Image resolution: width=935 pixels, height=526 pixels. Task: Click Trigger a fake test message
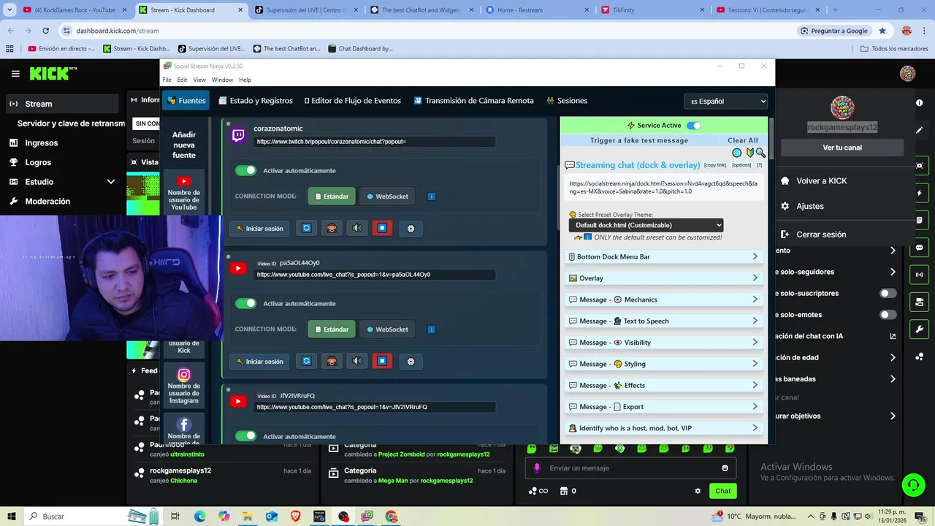(639, 140)
